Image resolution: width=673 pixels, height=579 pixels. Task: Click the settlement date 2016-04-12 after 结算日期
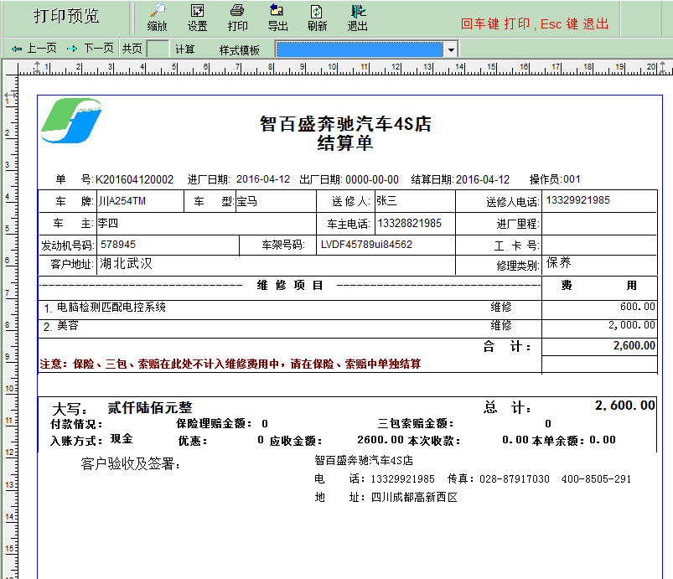[483, 179]
